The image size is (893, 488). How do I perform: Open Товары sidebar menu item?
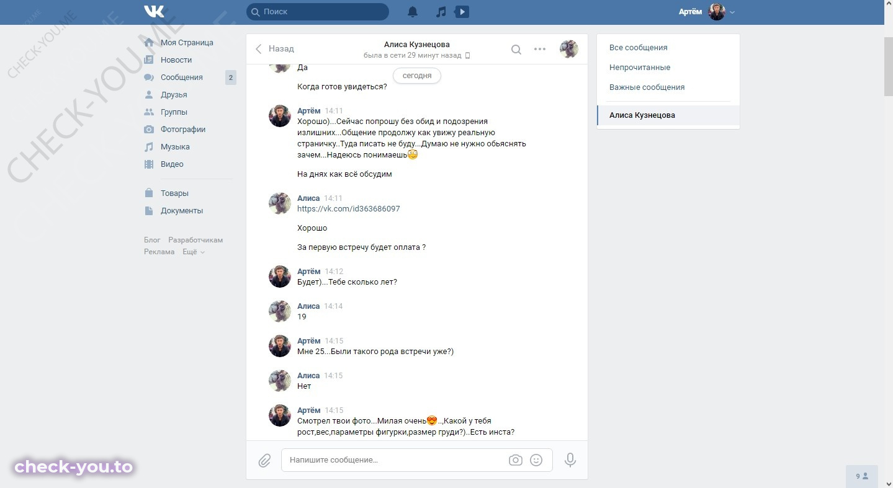(174, 193)
